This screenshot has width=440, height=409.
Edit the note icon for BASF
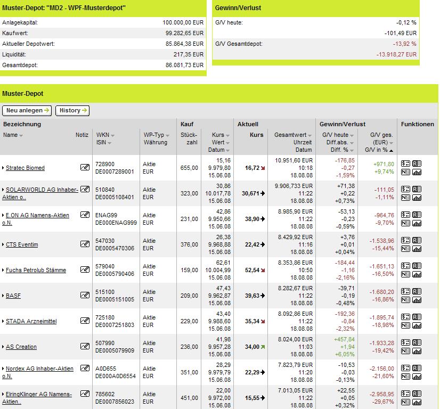pos(85,295)
